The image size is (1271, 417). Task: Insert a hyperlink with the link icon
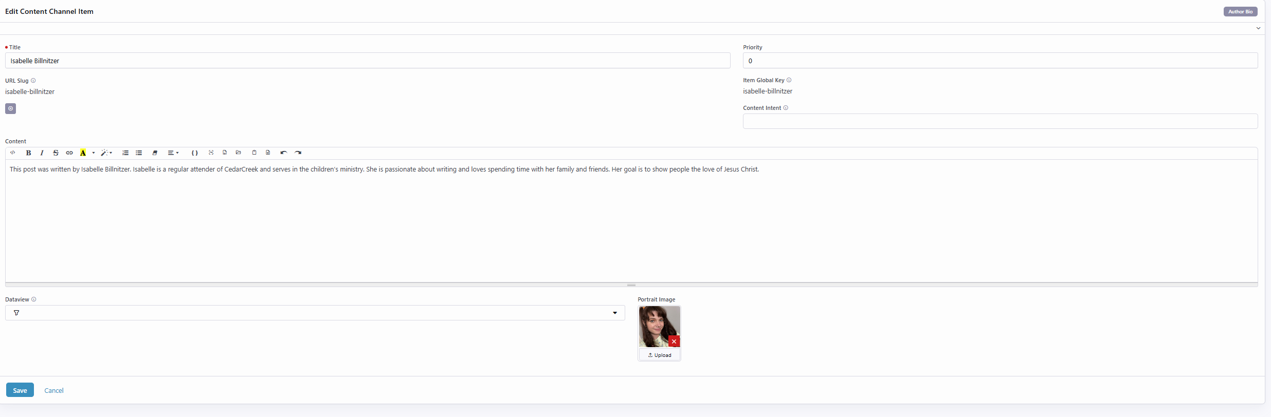coord(69,153)
